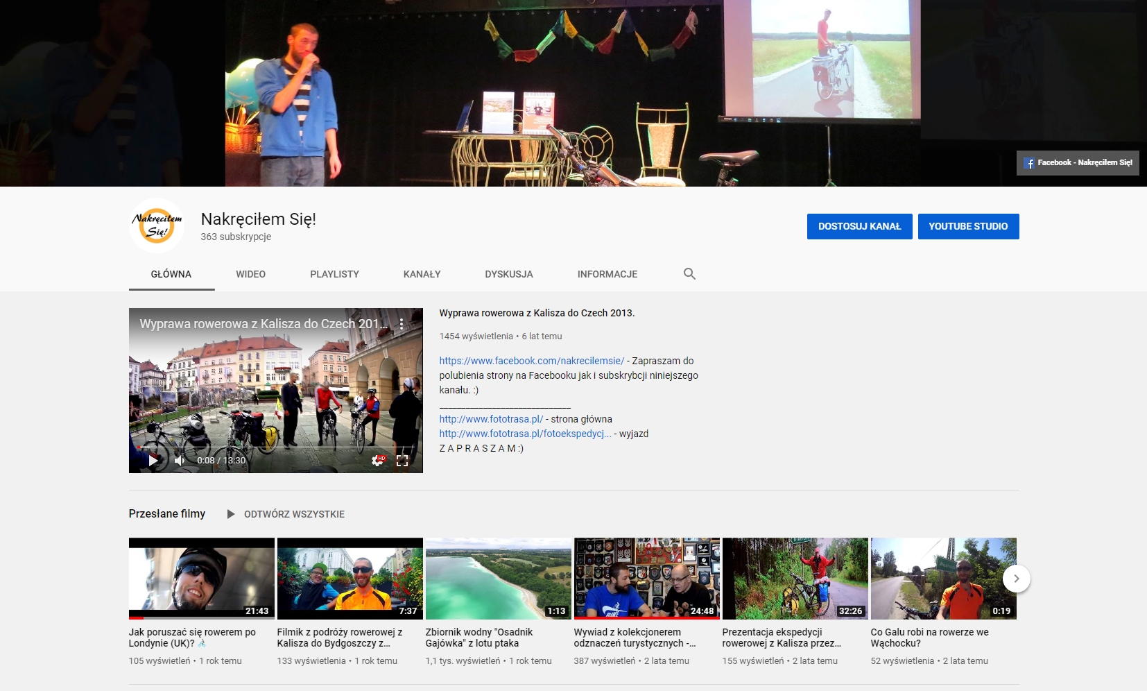Go to the DYSKUSJA tab

509,274
